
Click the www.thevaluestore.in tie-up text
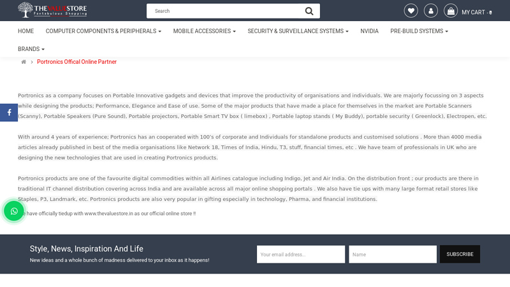click(108, 214)
